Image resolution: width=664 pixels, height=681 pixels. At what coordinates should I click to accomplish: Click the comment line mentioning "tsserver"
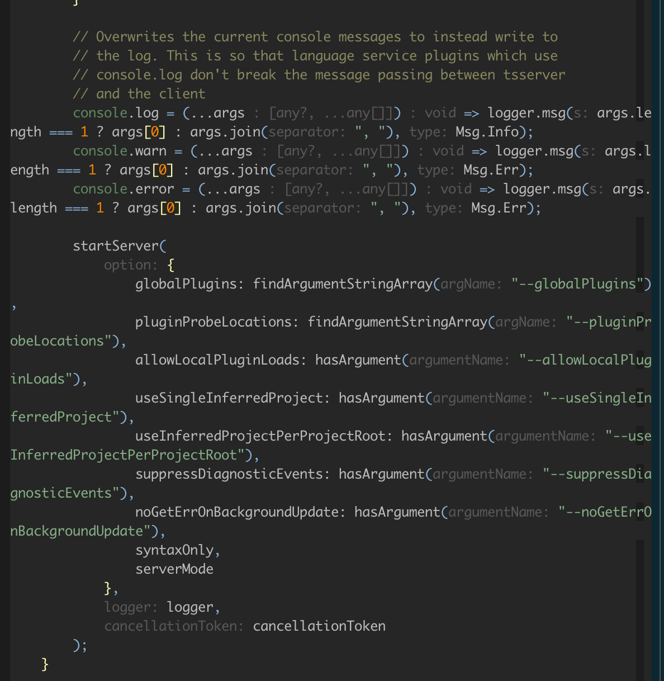pos(319,75)
